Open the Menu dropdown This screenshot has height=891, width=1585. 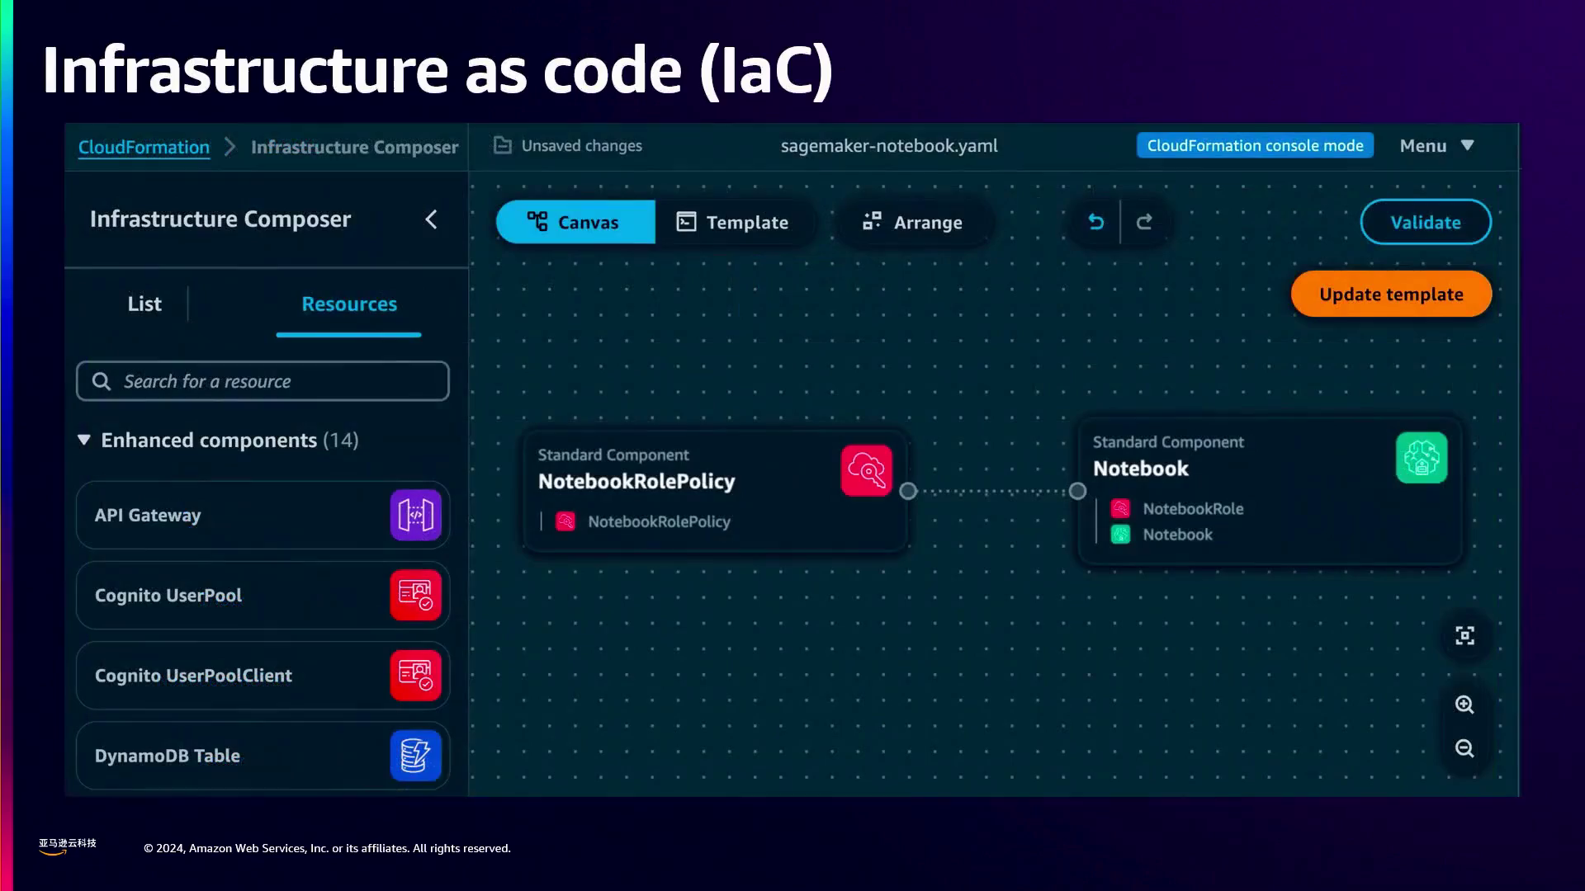pos(1436,146)
